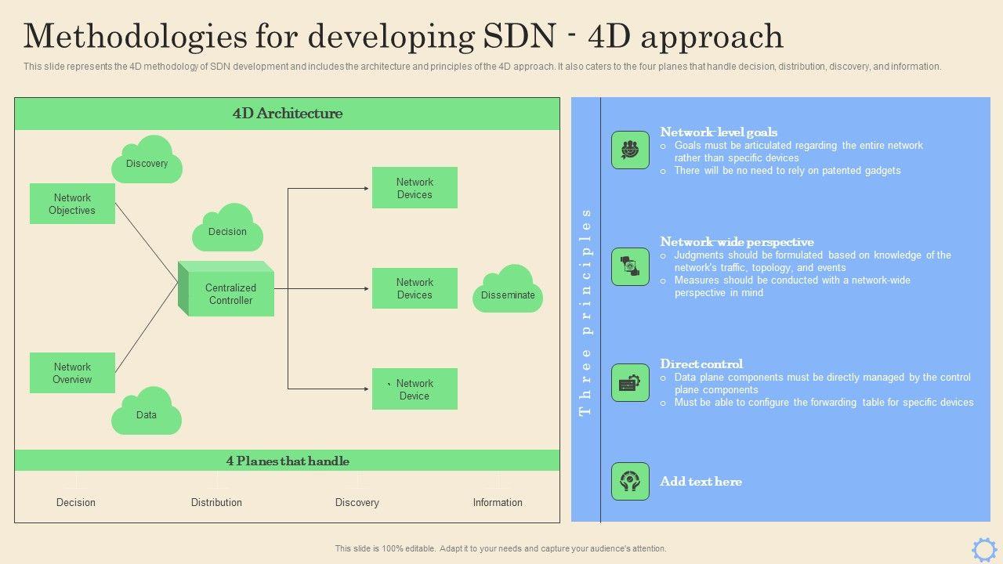This screenshot has height=564, width=1003.
Task: Click the Add text here placeholder
Action: click(x=701, y=482)
